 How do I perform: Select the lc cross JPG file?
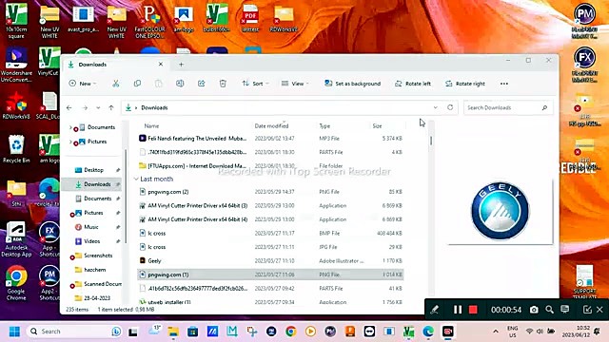coord(270,247)
